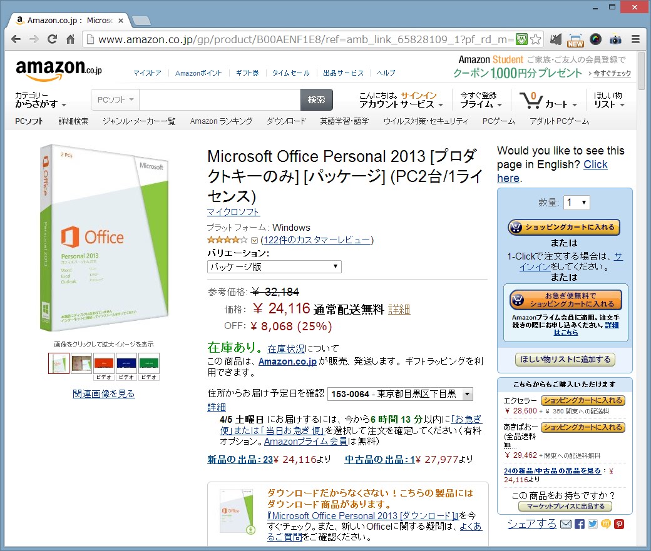Open the shopping cart icon in the header

[x=531, y=100]
